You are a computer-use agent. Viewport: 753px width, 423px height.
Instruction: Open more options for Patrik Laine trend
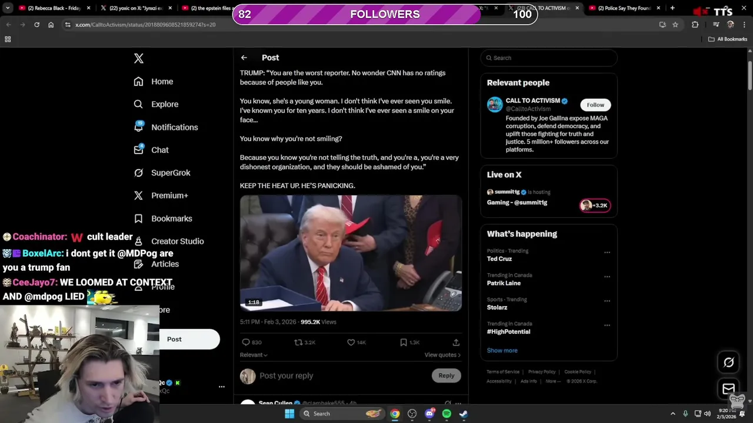(607, 277)
